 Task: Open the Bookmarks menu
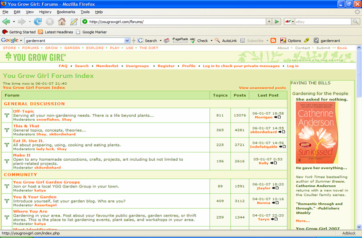66,12
